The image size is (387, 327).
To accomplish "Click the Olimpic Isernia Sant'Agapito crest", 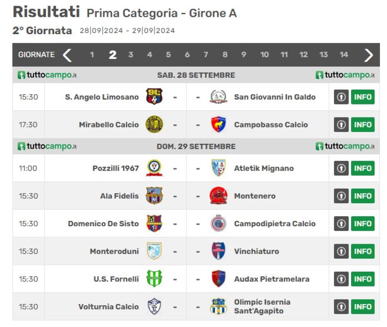I will (x=218, y=306).
